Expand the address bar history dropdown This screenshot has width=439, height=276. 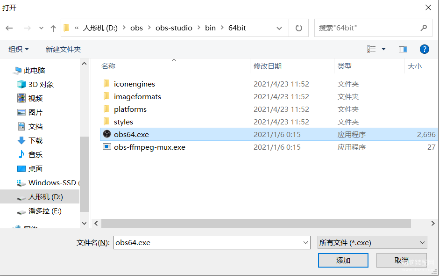(x=279, y=28)
